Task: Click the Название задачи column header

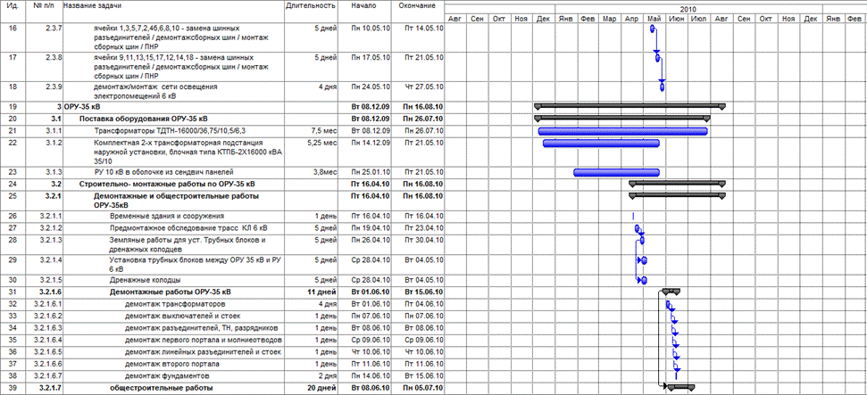Action: [x=96, y=6]
